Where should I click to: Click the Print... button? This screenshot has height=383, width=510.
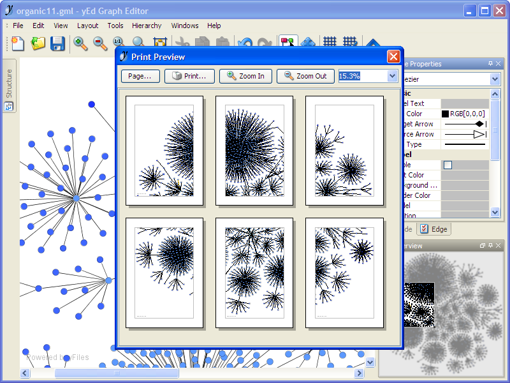pyautogui.click(x=189, y=76)
